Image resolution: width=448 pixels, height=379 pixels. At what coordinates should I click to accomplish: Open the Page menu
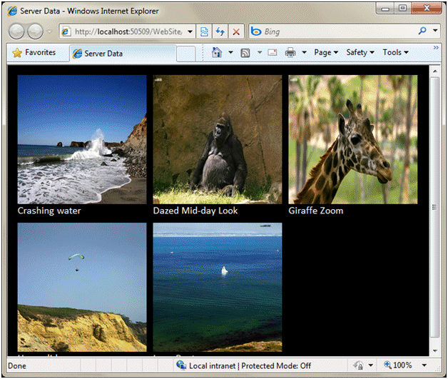point(326,53)
